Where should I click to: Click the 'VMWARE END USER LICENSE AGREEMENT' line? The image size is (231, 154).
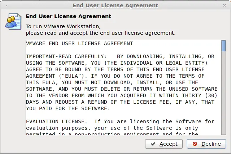click(79, 43)
